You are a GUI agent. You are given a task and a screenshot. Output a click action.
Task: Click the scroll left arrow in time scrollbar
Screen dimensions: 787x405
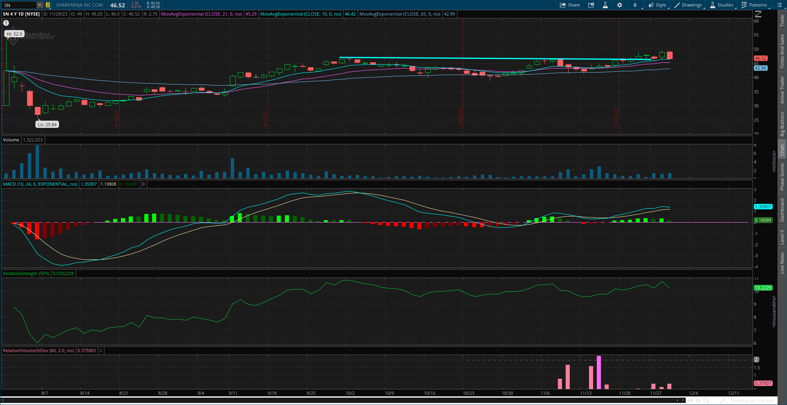click(3, 400)
